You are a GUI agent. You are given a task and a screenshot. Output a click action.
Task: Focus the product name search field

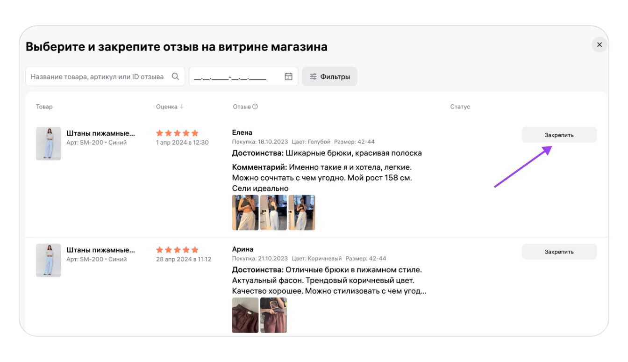pos(97,77)
